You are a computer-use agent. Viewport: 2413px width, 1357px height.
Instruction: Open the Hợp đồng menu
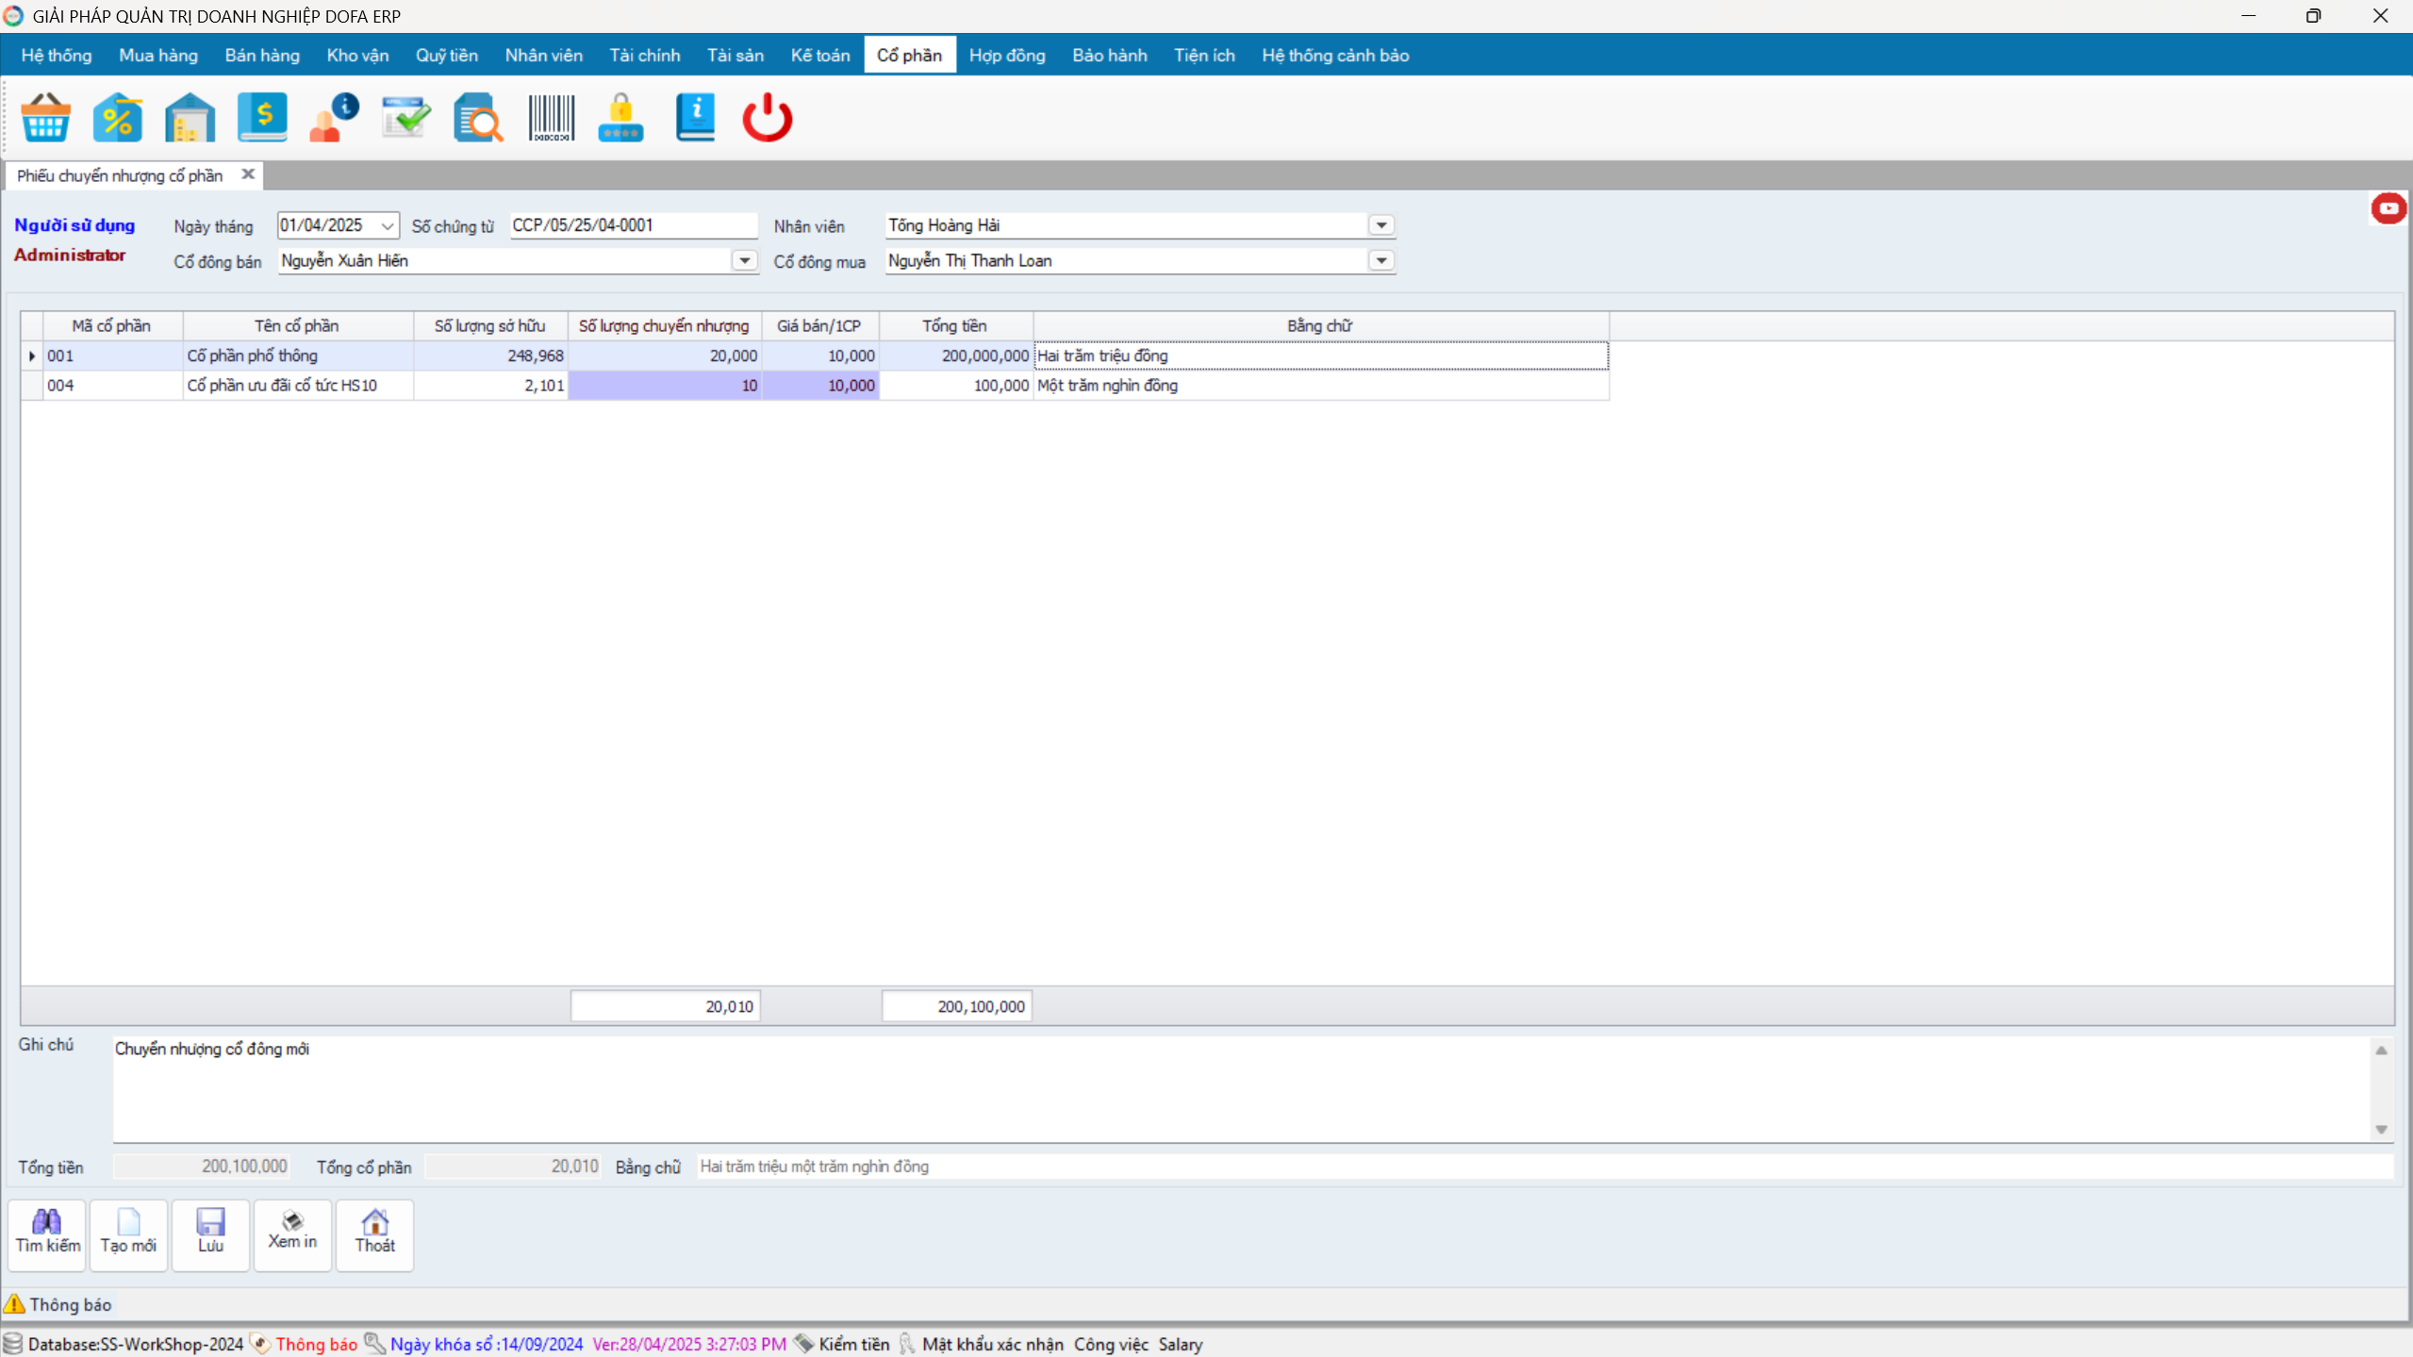[x=1007, y=56]
